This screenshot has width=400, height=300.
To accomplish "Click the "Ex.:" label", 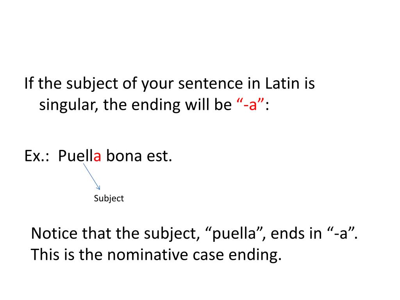I will (37, 155).
